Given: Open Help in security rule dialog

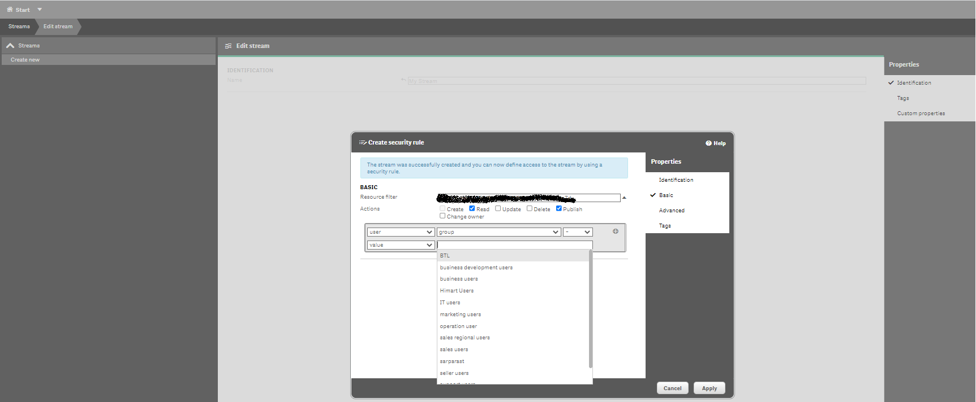Looking at the screenshot, I should click(x=716, y=143).
